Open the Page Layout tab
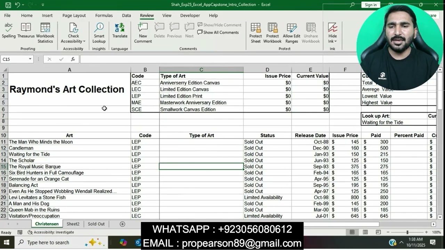Viewport: 445px width, 250px height. tap(74, 16)
